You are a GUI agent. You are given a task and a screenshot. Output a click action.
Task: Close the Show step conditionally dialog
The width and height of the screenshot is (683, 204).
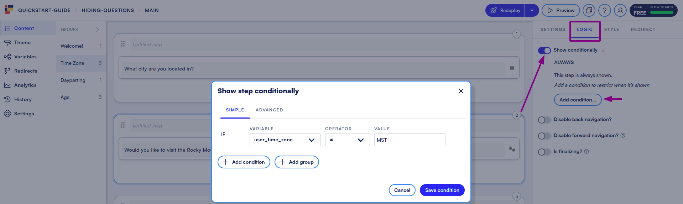461,91
